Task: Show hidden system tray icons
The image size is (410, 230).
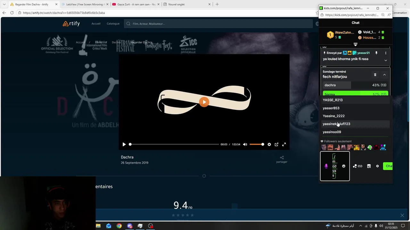Action: coord(360,226)
